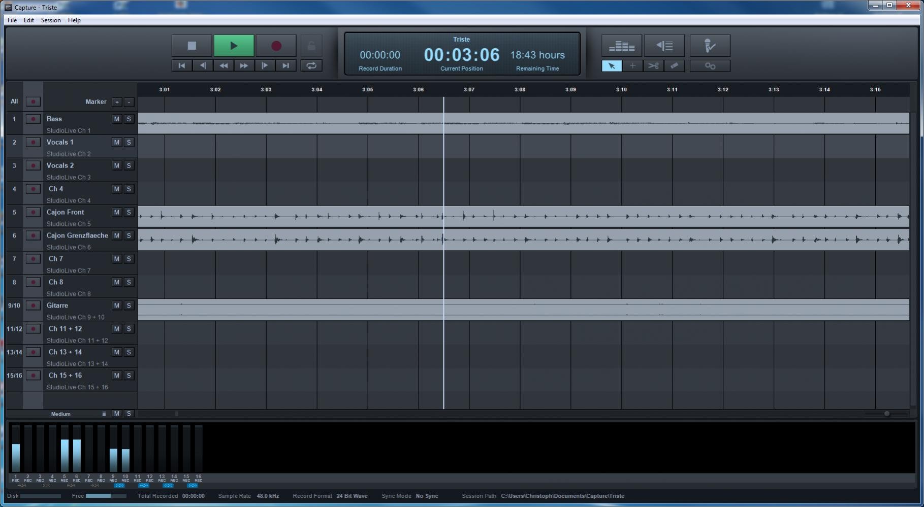Add a marker with the plus button
Viewport: 924px width, 507px height.
pos(117,102)
